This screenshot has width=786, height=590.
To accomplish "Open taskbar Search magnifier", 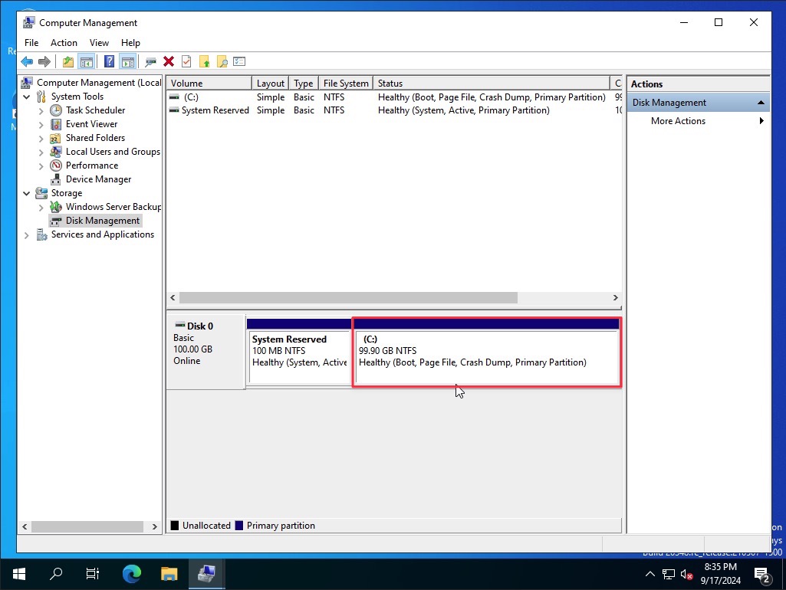I will click(56, 574).
